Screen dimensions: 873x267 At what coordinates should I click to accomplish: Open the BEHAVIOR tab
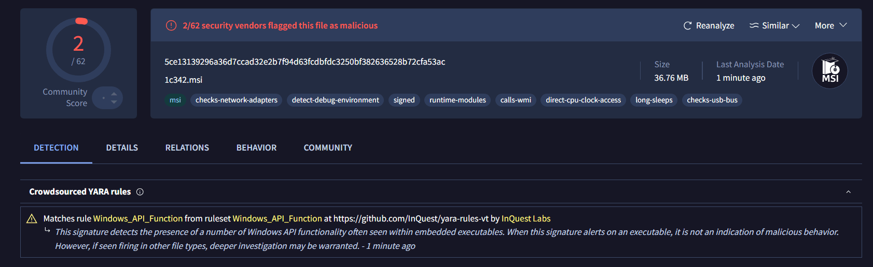point(256,148)
